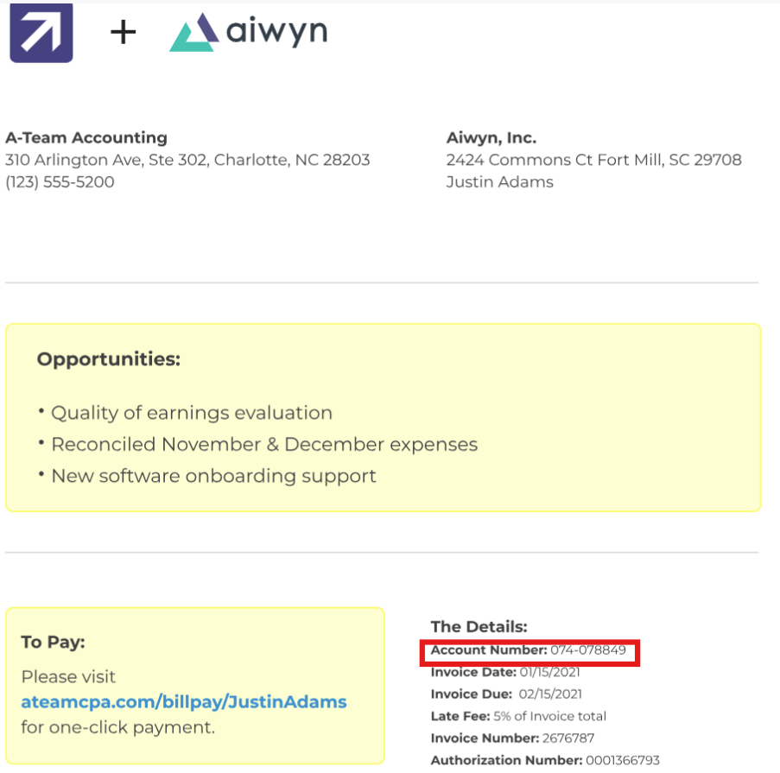Select the Aiwyn, Inc. heading

pyautogui.click(x=491, y=138)
